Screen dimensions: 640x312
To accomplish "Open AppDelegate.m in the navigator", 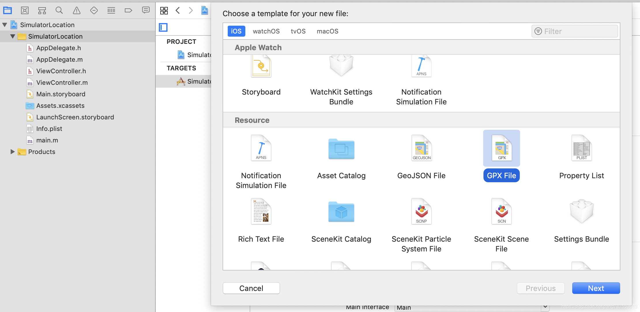I will tap(59, 59).
